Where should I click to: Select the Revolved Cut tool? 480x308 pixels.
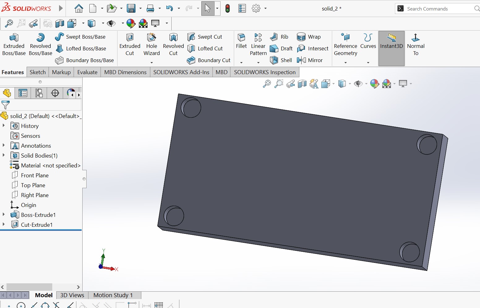(x=173, y=45)
